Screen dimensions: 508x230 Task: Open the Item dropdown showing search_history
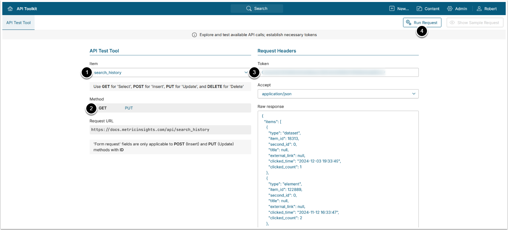click(170, 73)
